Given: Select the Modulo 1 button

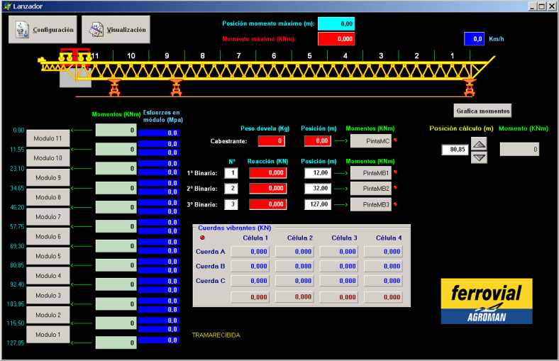Looking at the screenshot, I should point(48,334).
